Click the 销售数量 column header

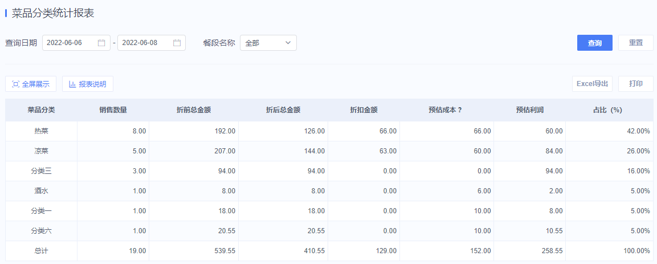(113, 110)
